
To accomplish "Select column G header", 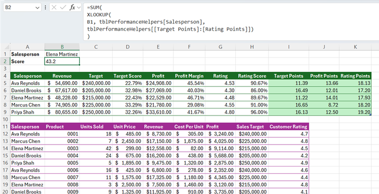I will [220, 47].
